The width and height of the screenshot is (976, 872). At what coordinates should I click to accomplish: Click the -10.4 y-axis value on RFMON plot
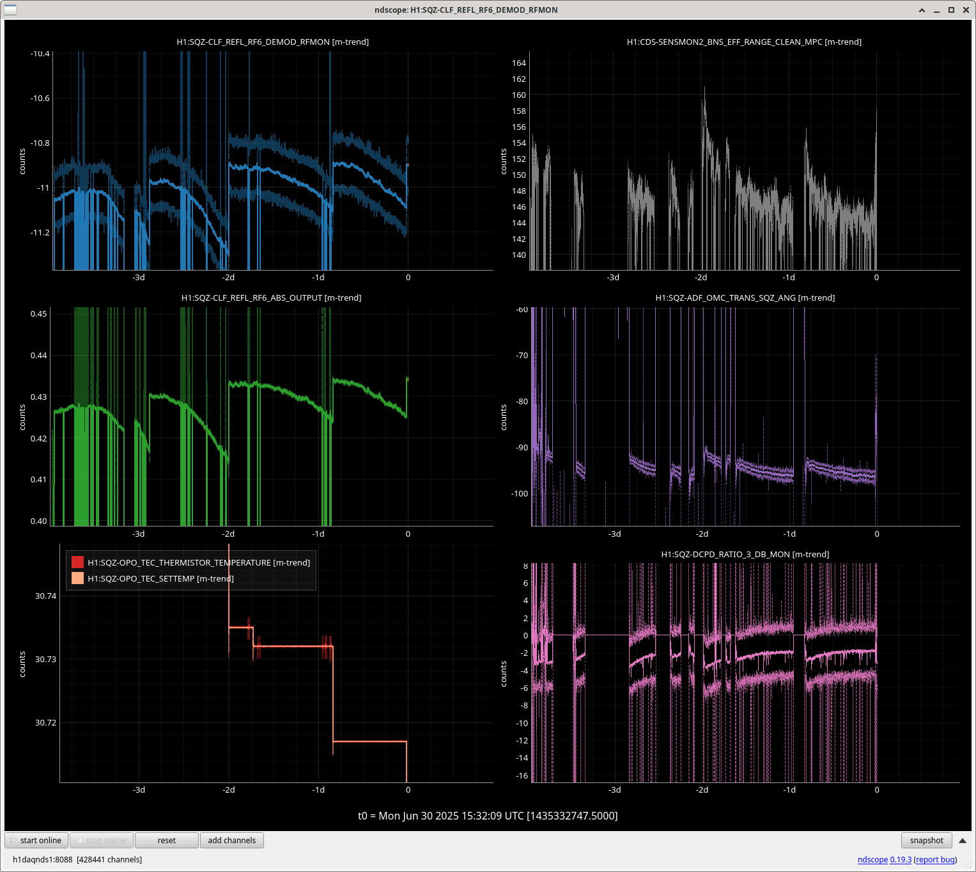pyautogui.click(x=40, y=54)
